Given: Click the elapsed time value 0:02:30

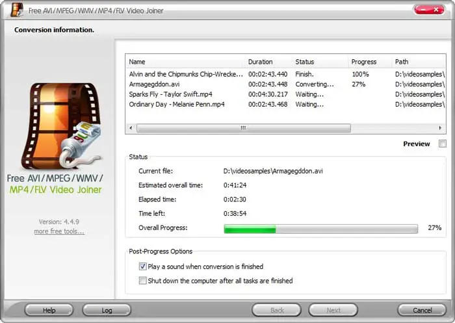Looking at the screenshot, I should click(235, 200).
